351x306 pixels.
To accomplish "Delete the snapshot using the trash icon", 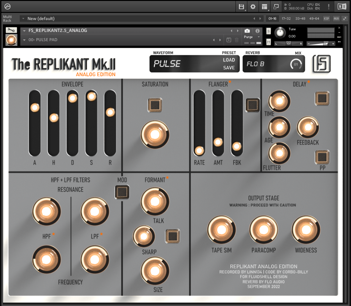I will click(x=237, y=40).
